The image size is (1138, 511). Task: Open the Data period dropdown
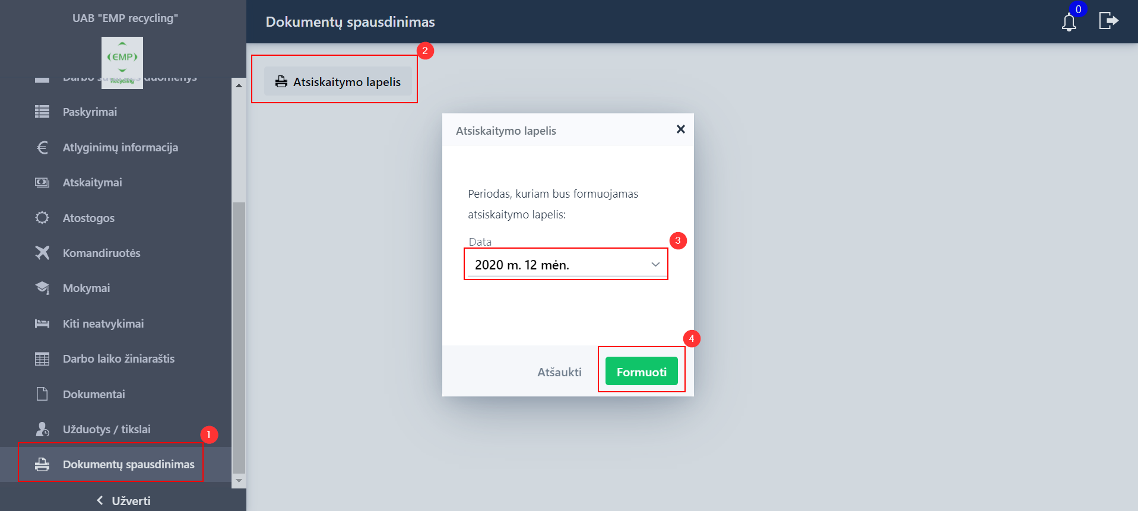(566, 265)
